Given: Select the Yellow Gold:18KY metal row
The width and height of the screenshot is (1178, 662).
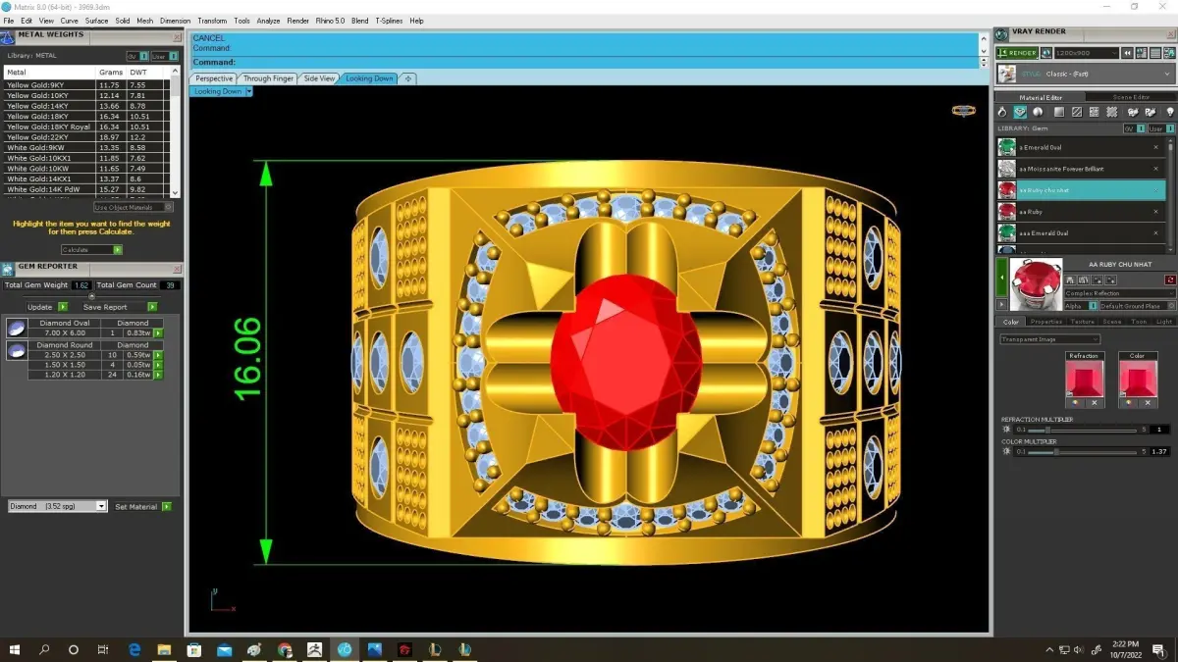Looking at the screenshot, I should pos(87,116).
